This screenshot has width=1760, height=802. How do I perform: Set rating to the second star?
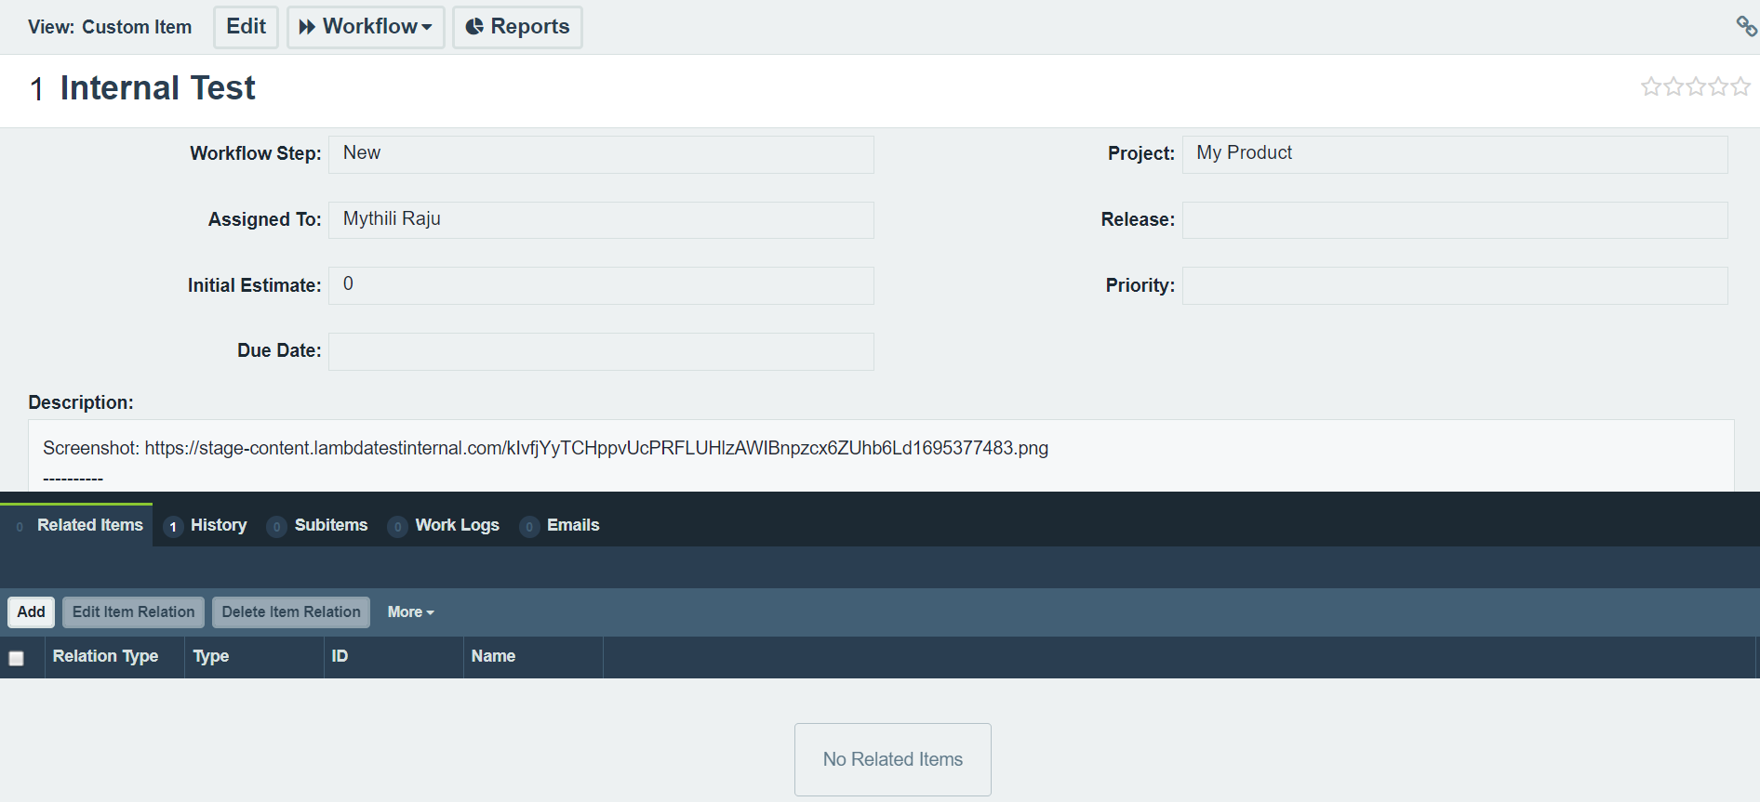click(1673, 87)
